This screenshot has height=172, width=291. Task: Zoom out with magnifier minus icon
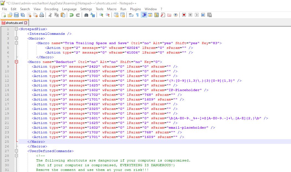pos(108,15)
